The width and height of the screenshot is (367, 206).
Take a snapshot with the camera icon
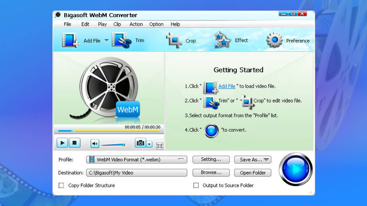click(140, 143)
